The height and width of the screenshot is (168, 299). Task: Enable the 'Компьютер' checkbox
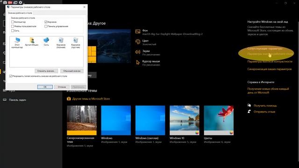tap(13, 22)
